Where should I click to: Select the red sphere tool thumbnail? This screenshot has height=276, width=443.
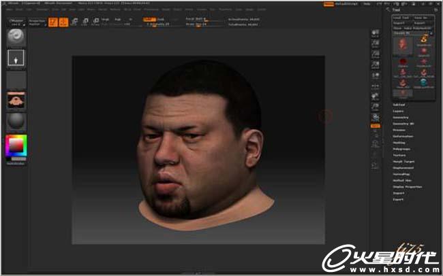click(403, 63)
